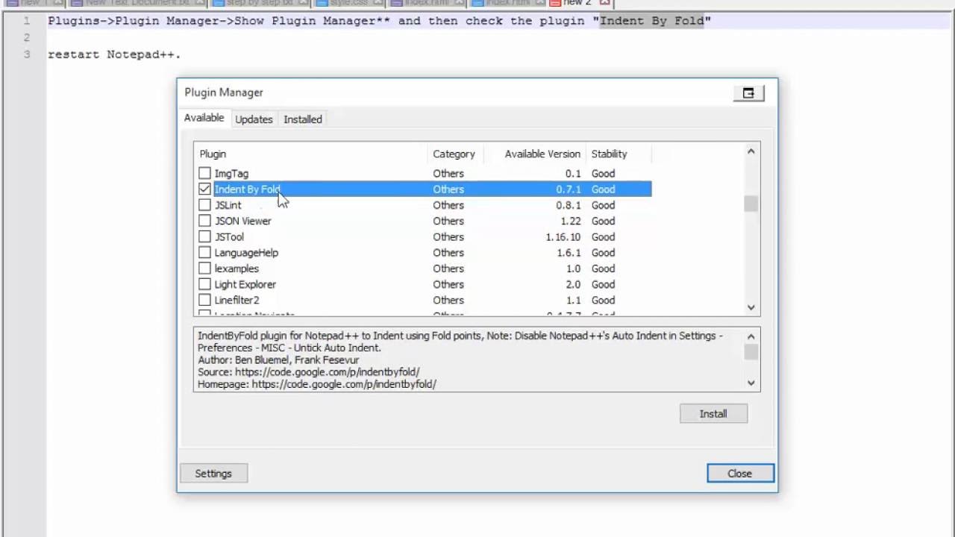Click the 'restart Notepad++.' editor line
Screen dimensions: 955x537
[x=114, y=54]
